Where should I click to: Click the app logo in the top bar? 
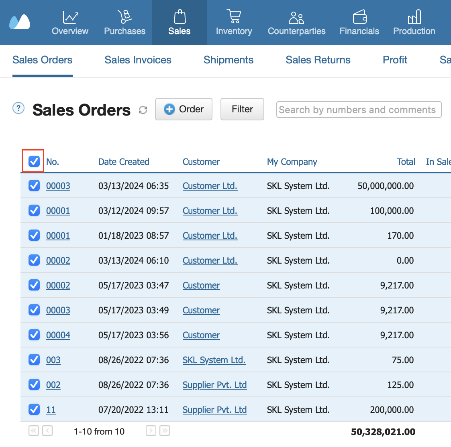coord(20,22)
